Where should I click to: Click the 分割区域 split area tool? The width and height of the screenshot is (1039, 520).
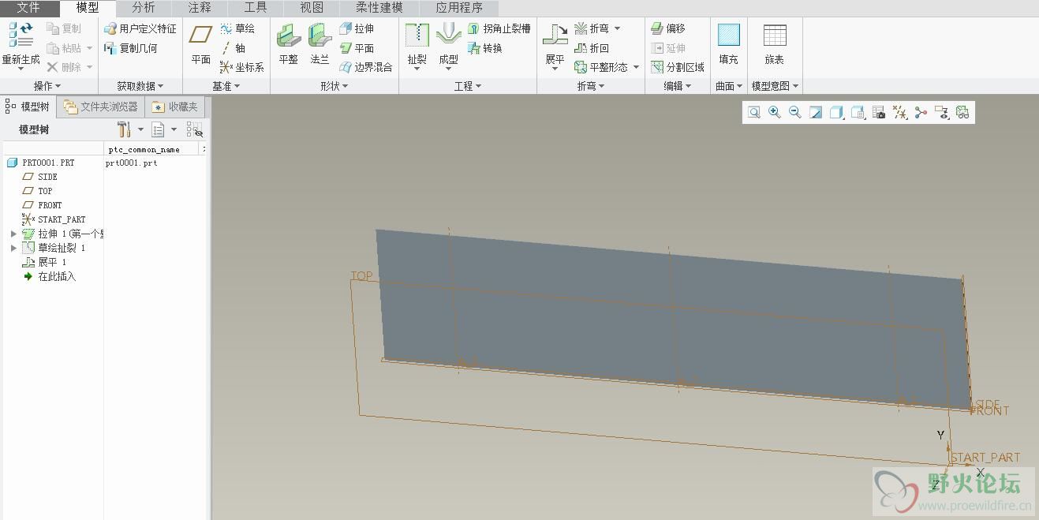677,67
